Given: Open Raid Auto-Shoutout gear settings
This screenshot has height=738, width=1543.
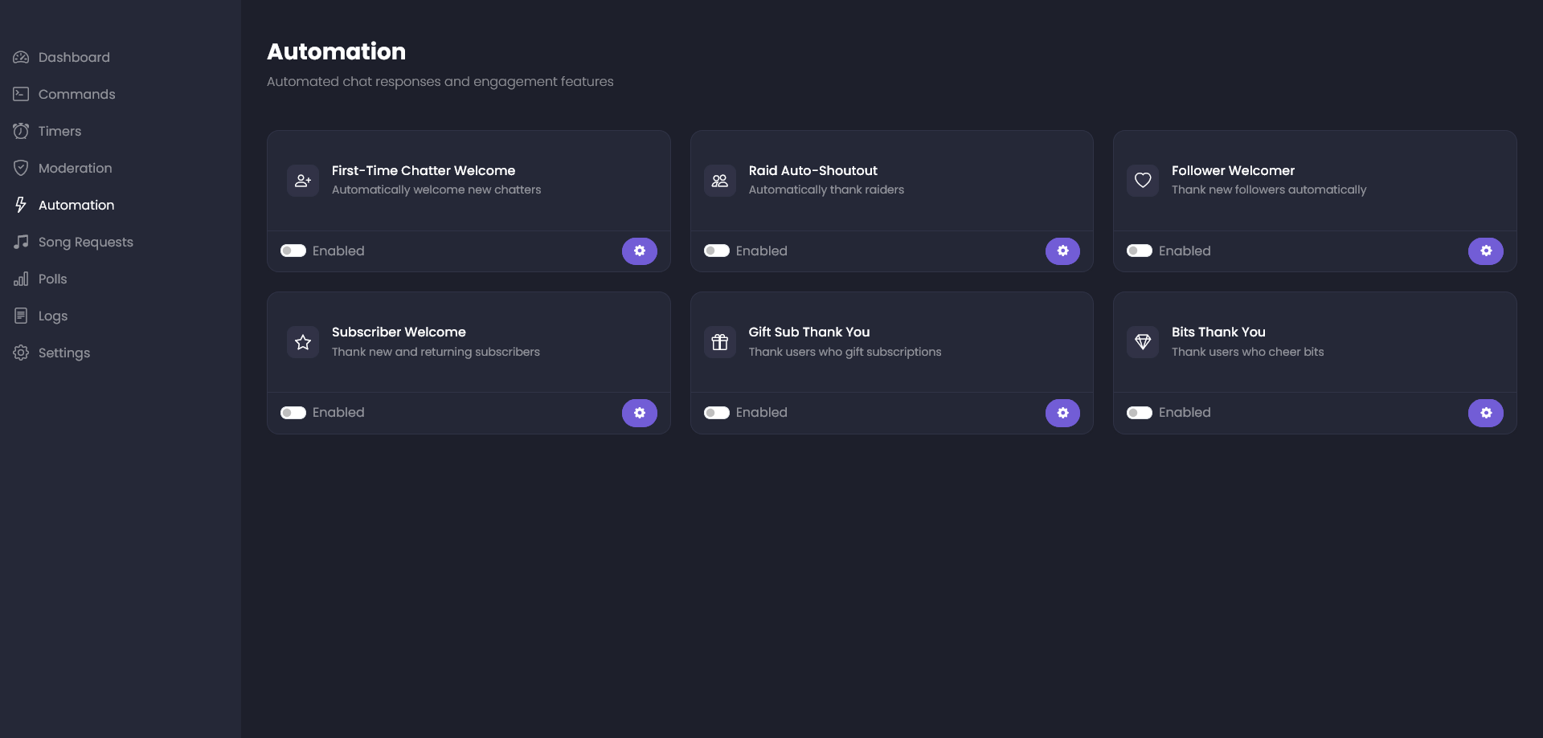Looking at the screenshot, I should 1062,251.
